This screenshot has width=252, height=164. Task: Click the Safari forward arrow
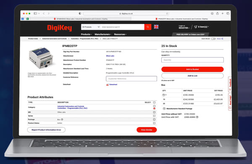(49, 13)
